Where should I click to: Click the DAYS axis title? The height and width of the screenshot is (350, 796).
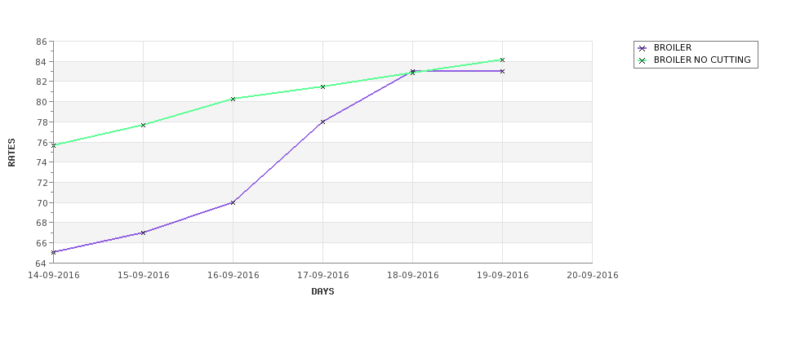point(322,292)
